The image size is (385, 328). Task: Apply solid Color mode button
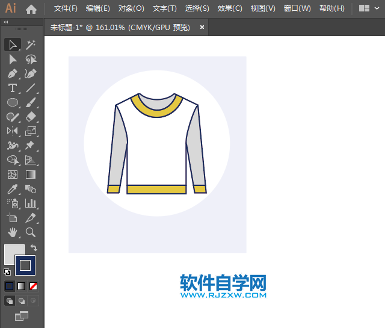[x=10, y=286]
